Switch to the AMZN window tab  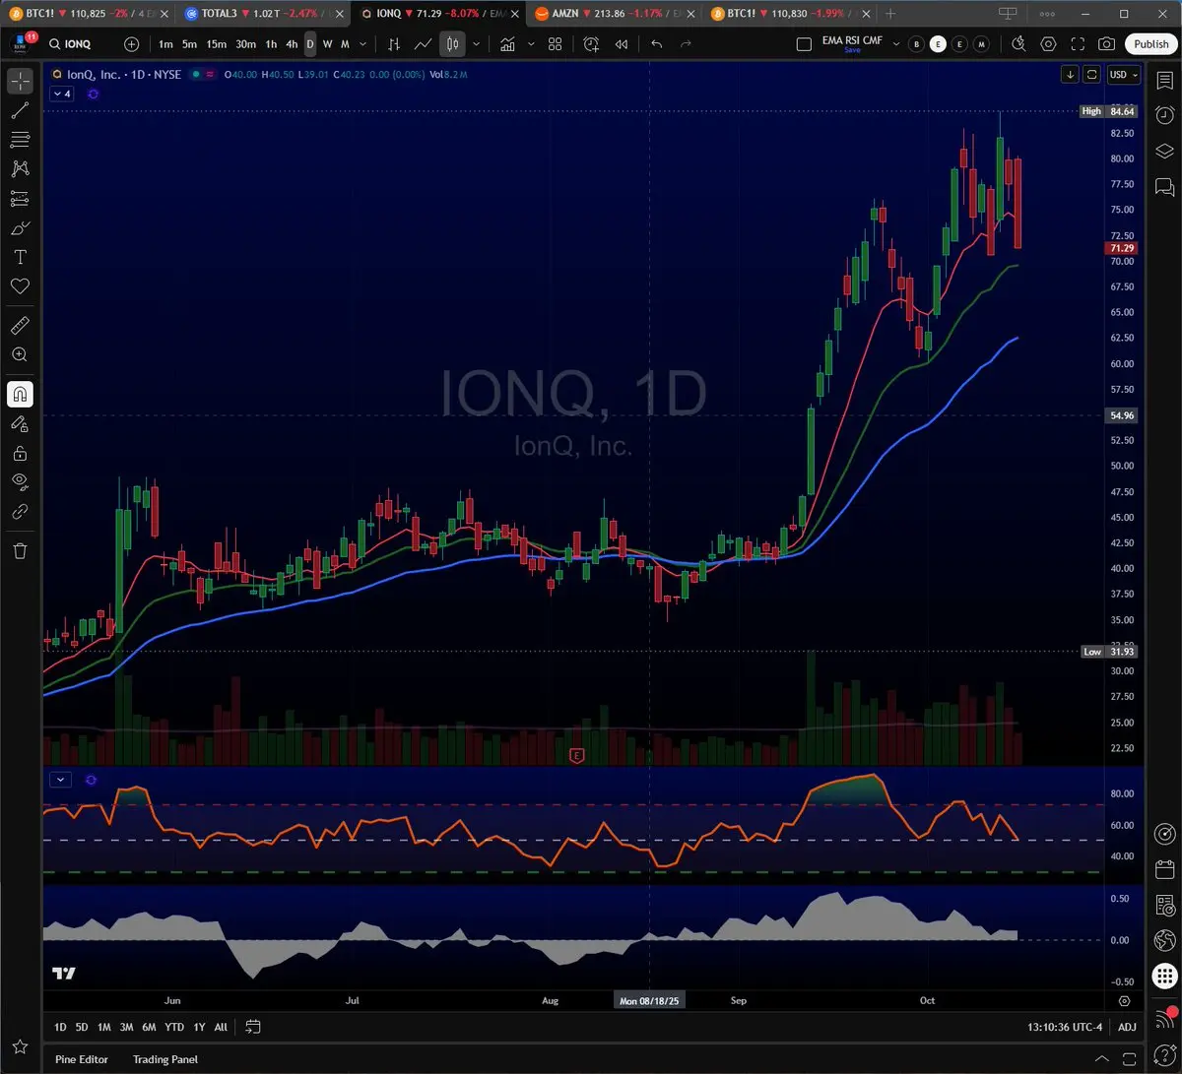(x=612, y=14)
